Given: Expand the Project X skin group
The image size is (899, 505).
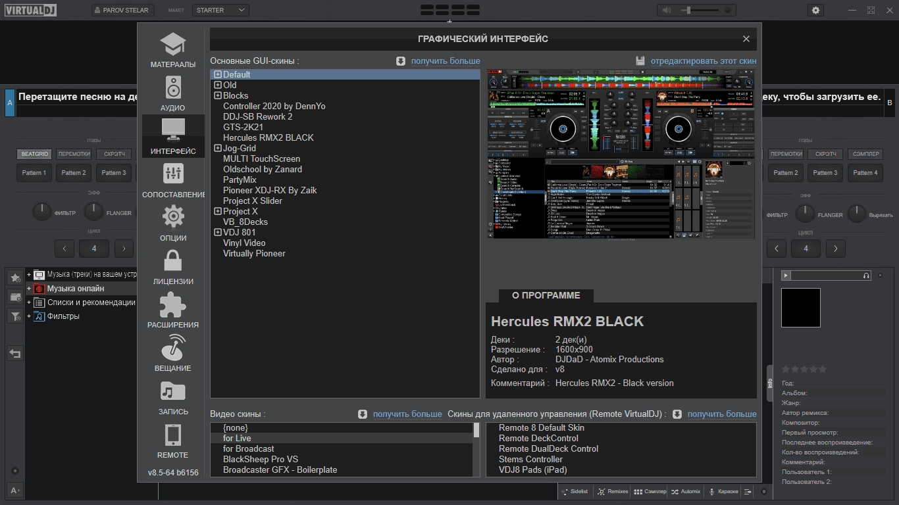Looking at the screenshot, I should point(218,212).
